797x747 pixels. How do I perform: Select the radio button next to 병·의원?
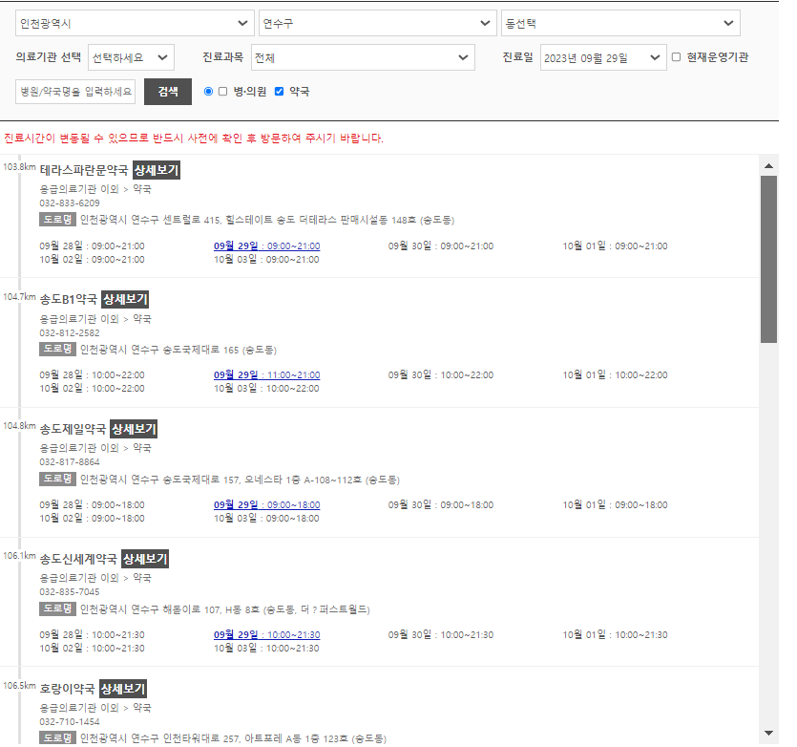[x=208, y=92]
